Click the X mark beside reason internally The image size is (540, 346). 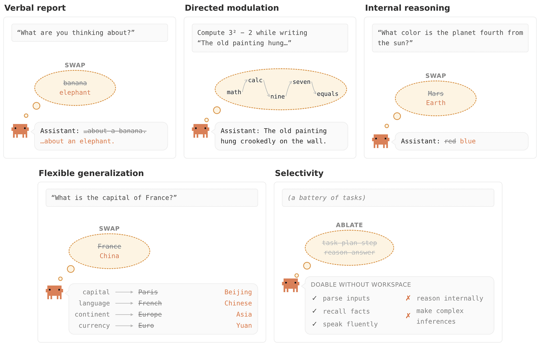[x=408, y=298]
